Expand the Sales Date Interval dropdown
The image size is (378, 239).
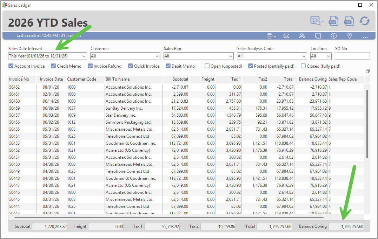84,56
